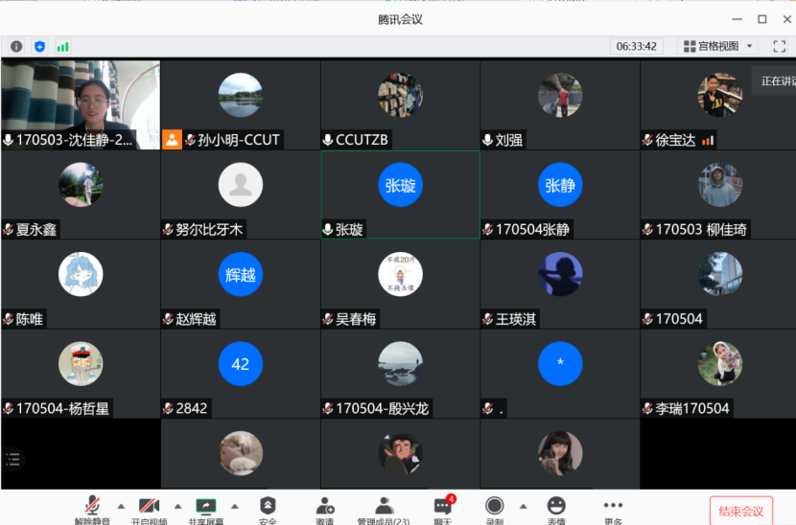796x525 pixels.
Task: Start screen sharing
Action: coord(205,508)
